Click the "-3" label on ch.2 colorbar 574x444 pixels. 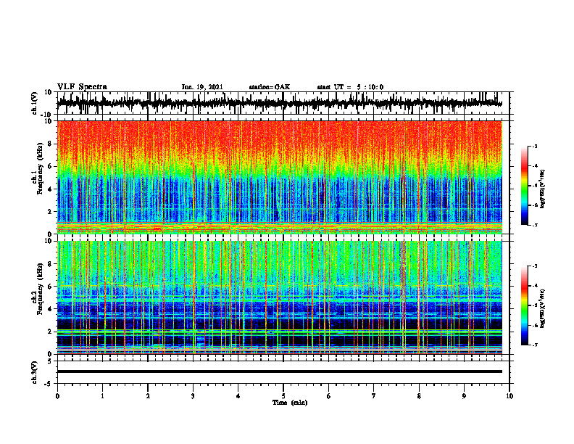tap(535, 266)
